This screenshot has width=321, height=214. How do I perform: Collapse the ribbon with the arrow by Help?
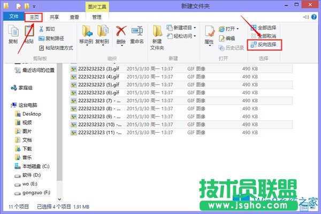(x=305, y=17)
